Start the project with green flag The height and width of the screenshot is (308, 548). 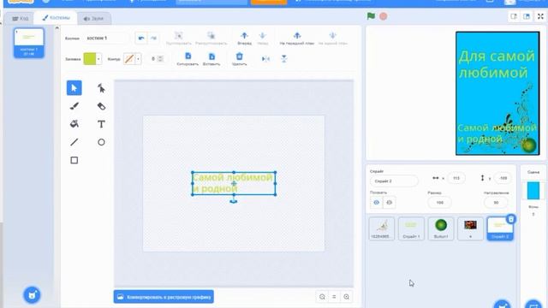[371, 16]
